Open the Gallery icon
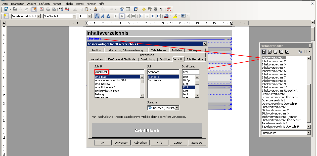 pos(150,9)
